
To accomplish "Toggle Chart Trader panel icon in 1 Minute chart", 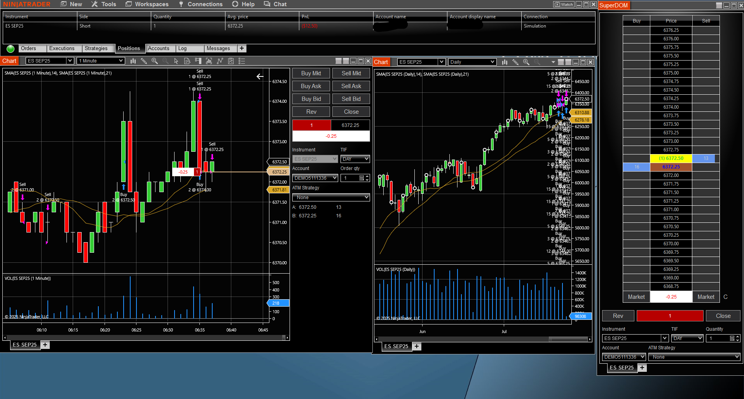I will [198, 61].
